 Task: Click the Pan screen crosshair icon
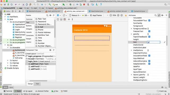[69, 19]
